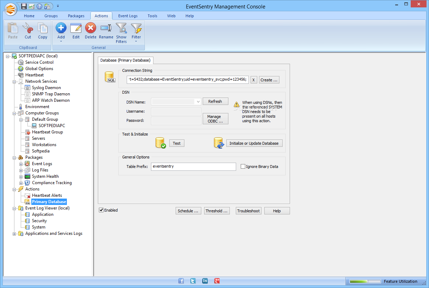Collapse the Network Services node
Viewport: 429px width, 288px height.
14,81
